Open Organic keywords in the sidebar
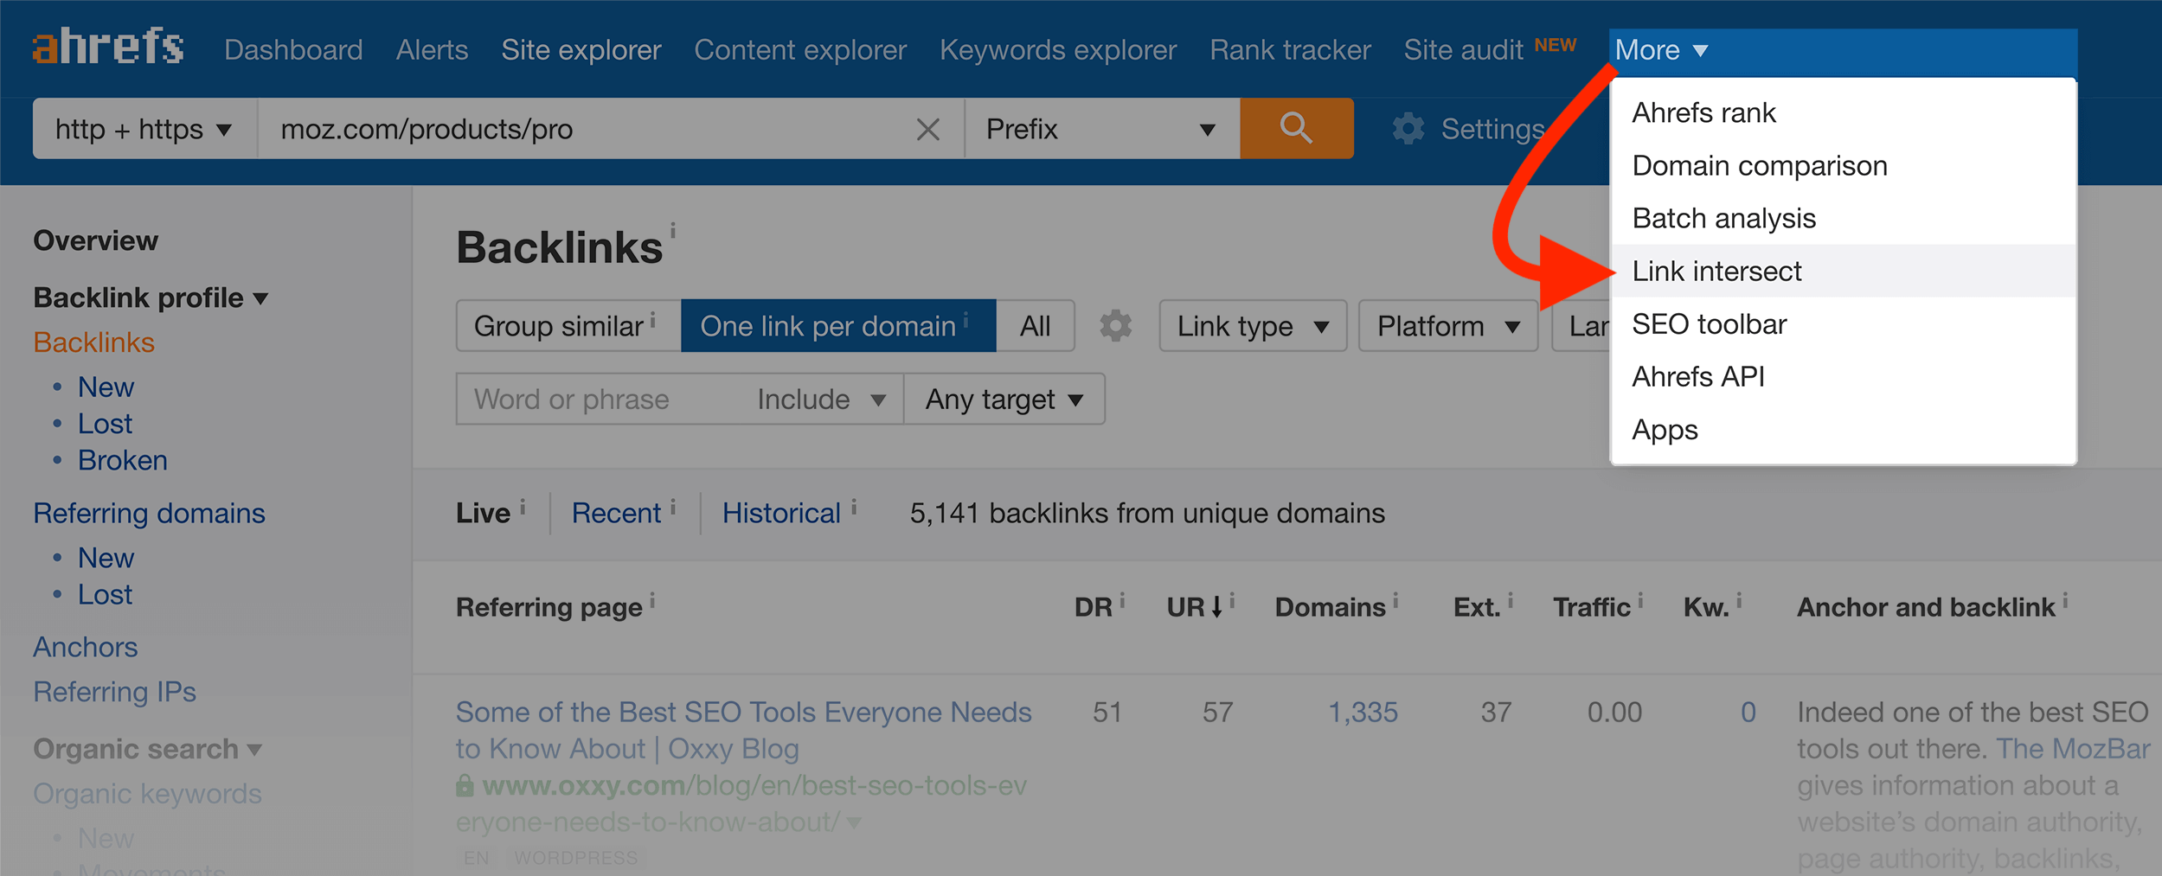2162x876 pixels. 147,794
